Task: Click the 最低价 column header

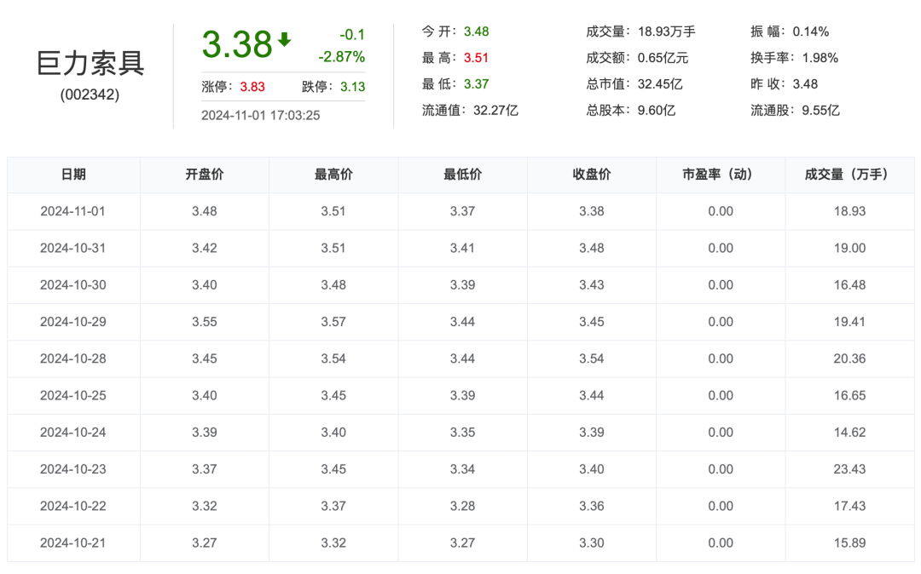Action: [463, 174]
